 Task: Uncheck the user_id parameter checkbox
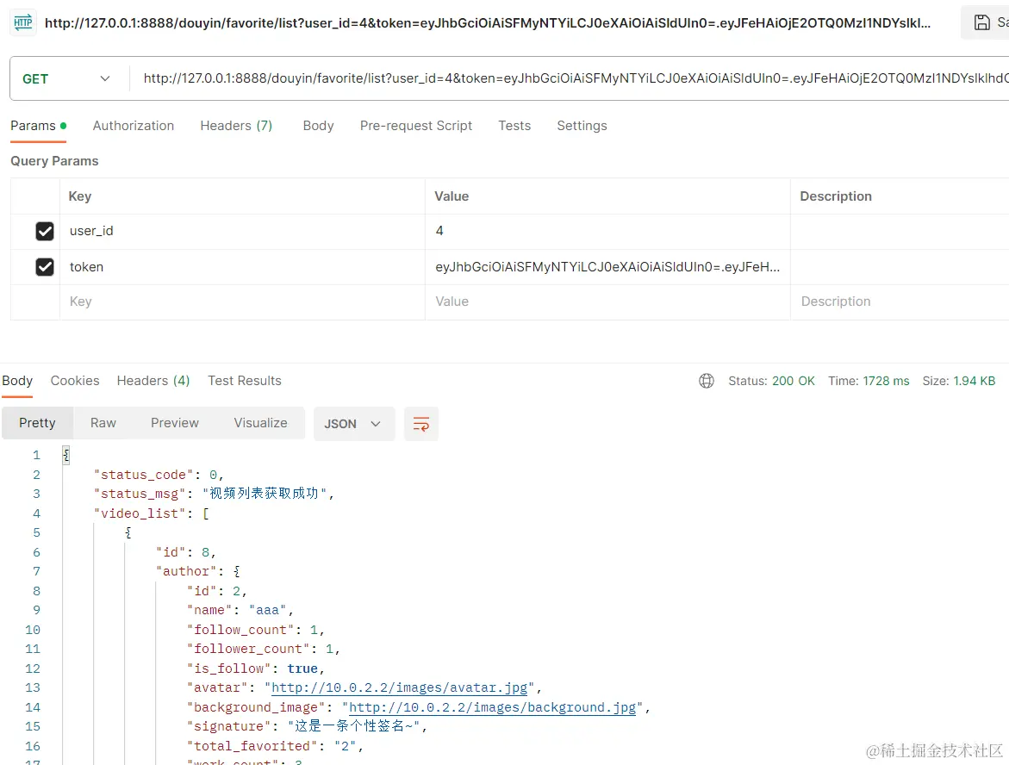pos(45,231)
